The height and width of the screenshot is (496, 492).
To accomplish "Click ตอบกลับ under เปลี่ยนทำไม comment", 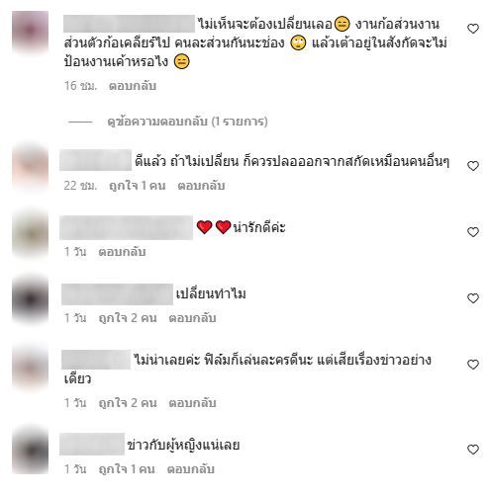I will (x=192, y=318).
